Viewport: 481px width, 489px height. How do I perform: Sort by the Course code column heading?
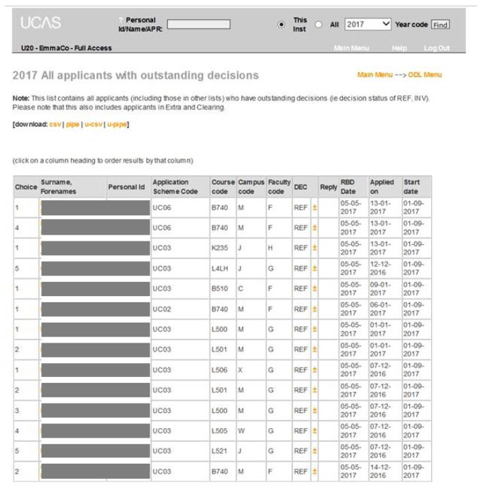click(x=223, y=187)
